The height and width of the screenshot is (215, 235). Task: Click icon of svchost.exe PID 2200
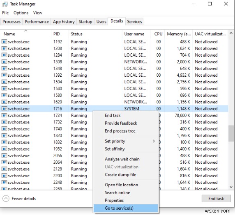pyautogui.click(x=4, y=176)
